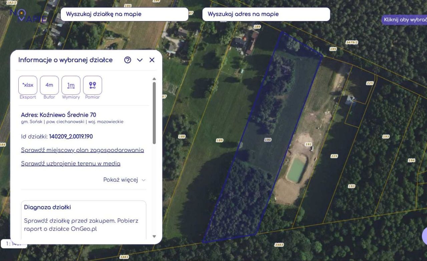
Task: Close the Informacje o wybranej działce panel
Action: coord(152,60)
